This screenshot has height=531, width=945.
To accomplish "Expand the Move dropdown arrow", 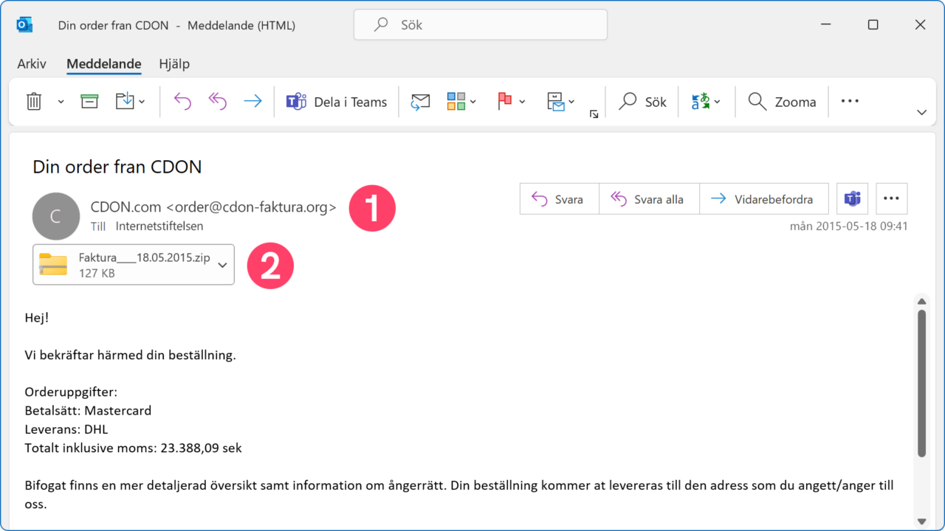I will pos(142,102).
